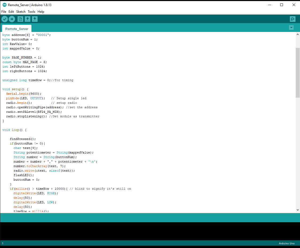Open the File menu
Viewport: 300px width, 248px height.
(4, 11)
